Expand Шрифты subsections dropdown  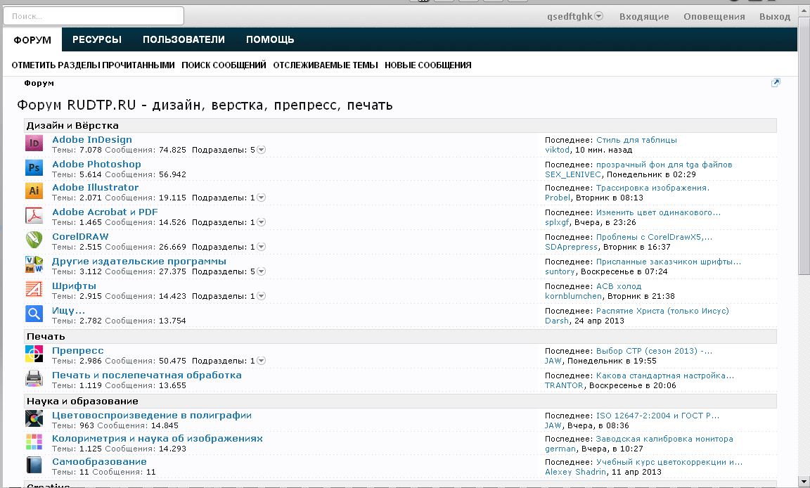(262, 296)
